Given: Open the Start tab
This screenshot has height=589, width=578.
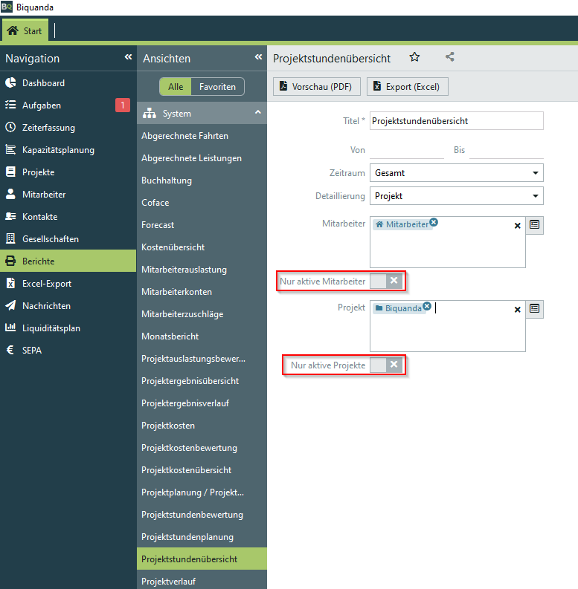Looking at the screenshot, I should tap(26, 31).
